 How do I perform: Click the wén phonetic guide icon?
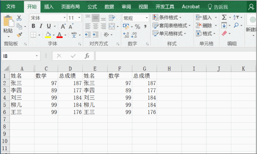pyautogui.click(x=74, y=35)
